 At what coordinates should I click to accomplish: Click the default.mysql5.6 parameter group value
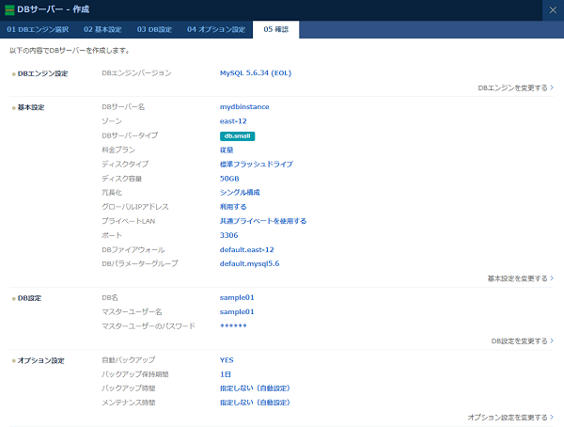tap(250, 264)
